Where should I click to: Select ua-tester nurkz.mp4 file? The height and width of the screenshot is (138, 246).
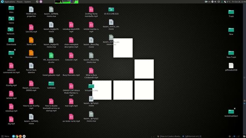(71, 118)
